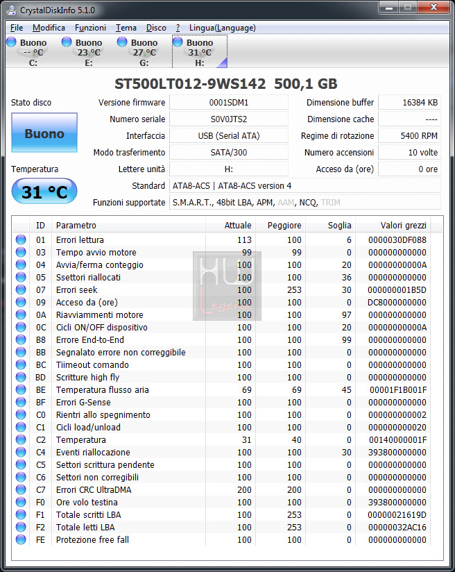Open the File menu
This screenshot has height=572, width=455.
pos(17,28)
